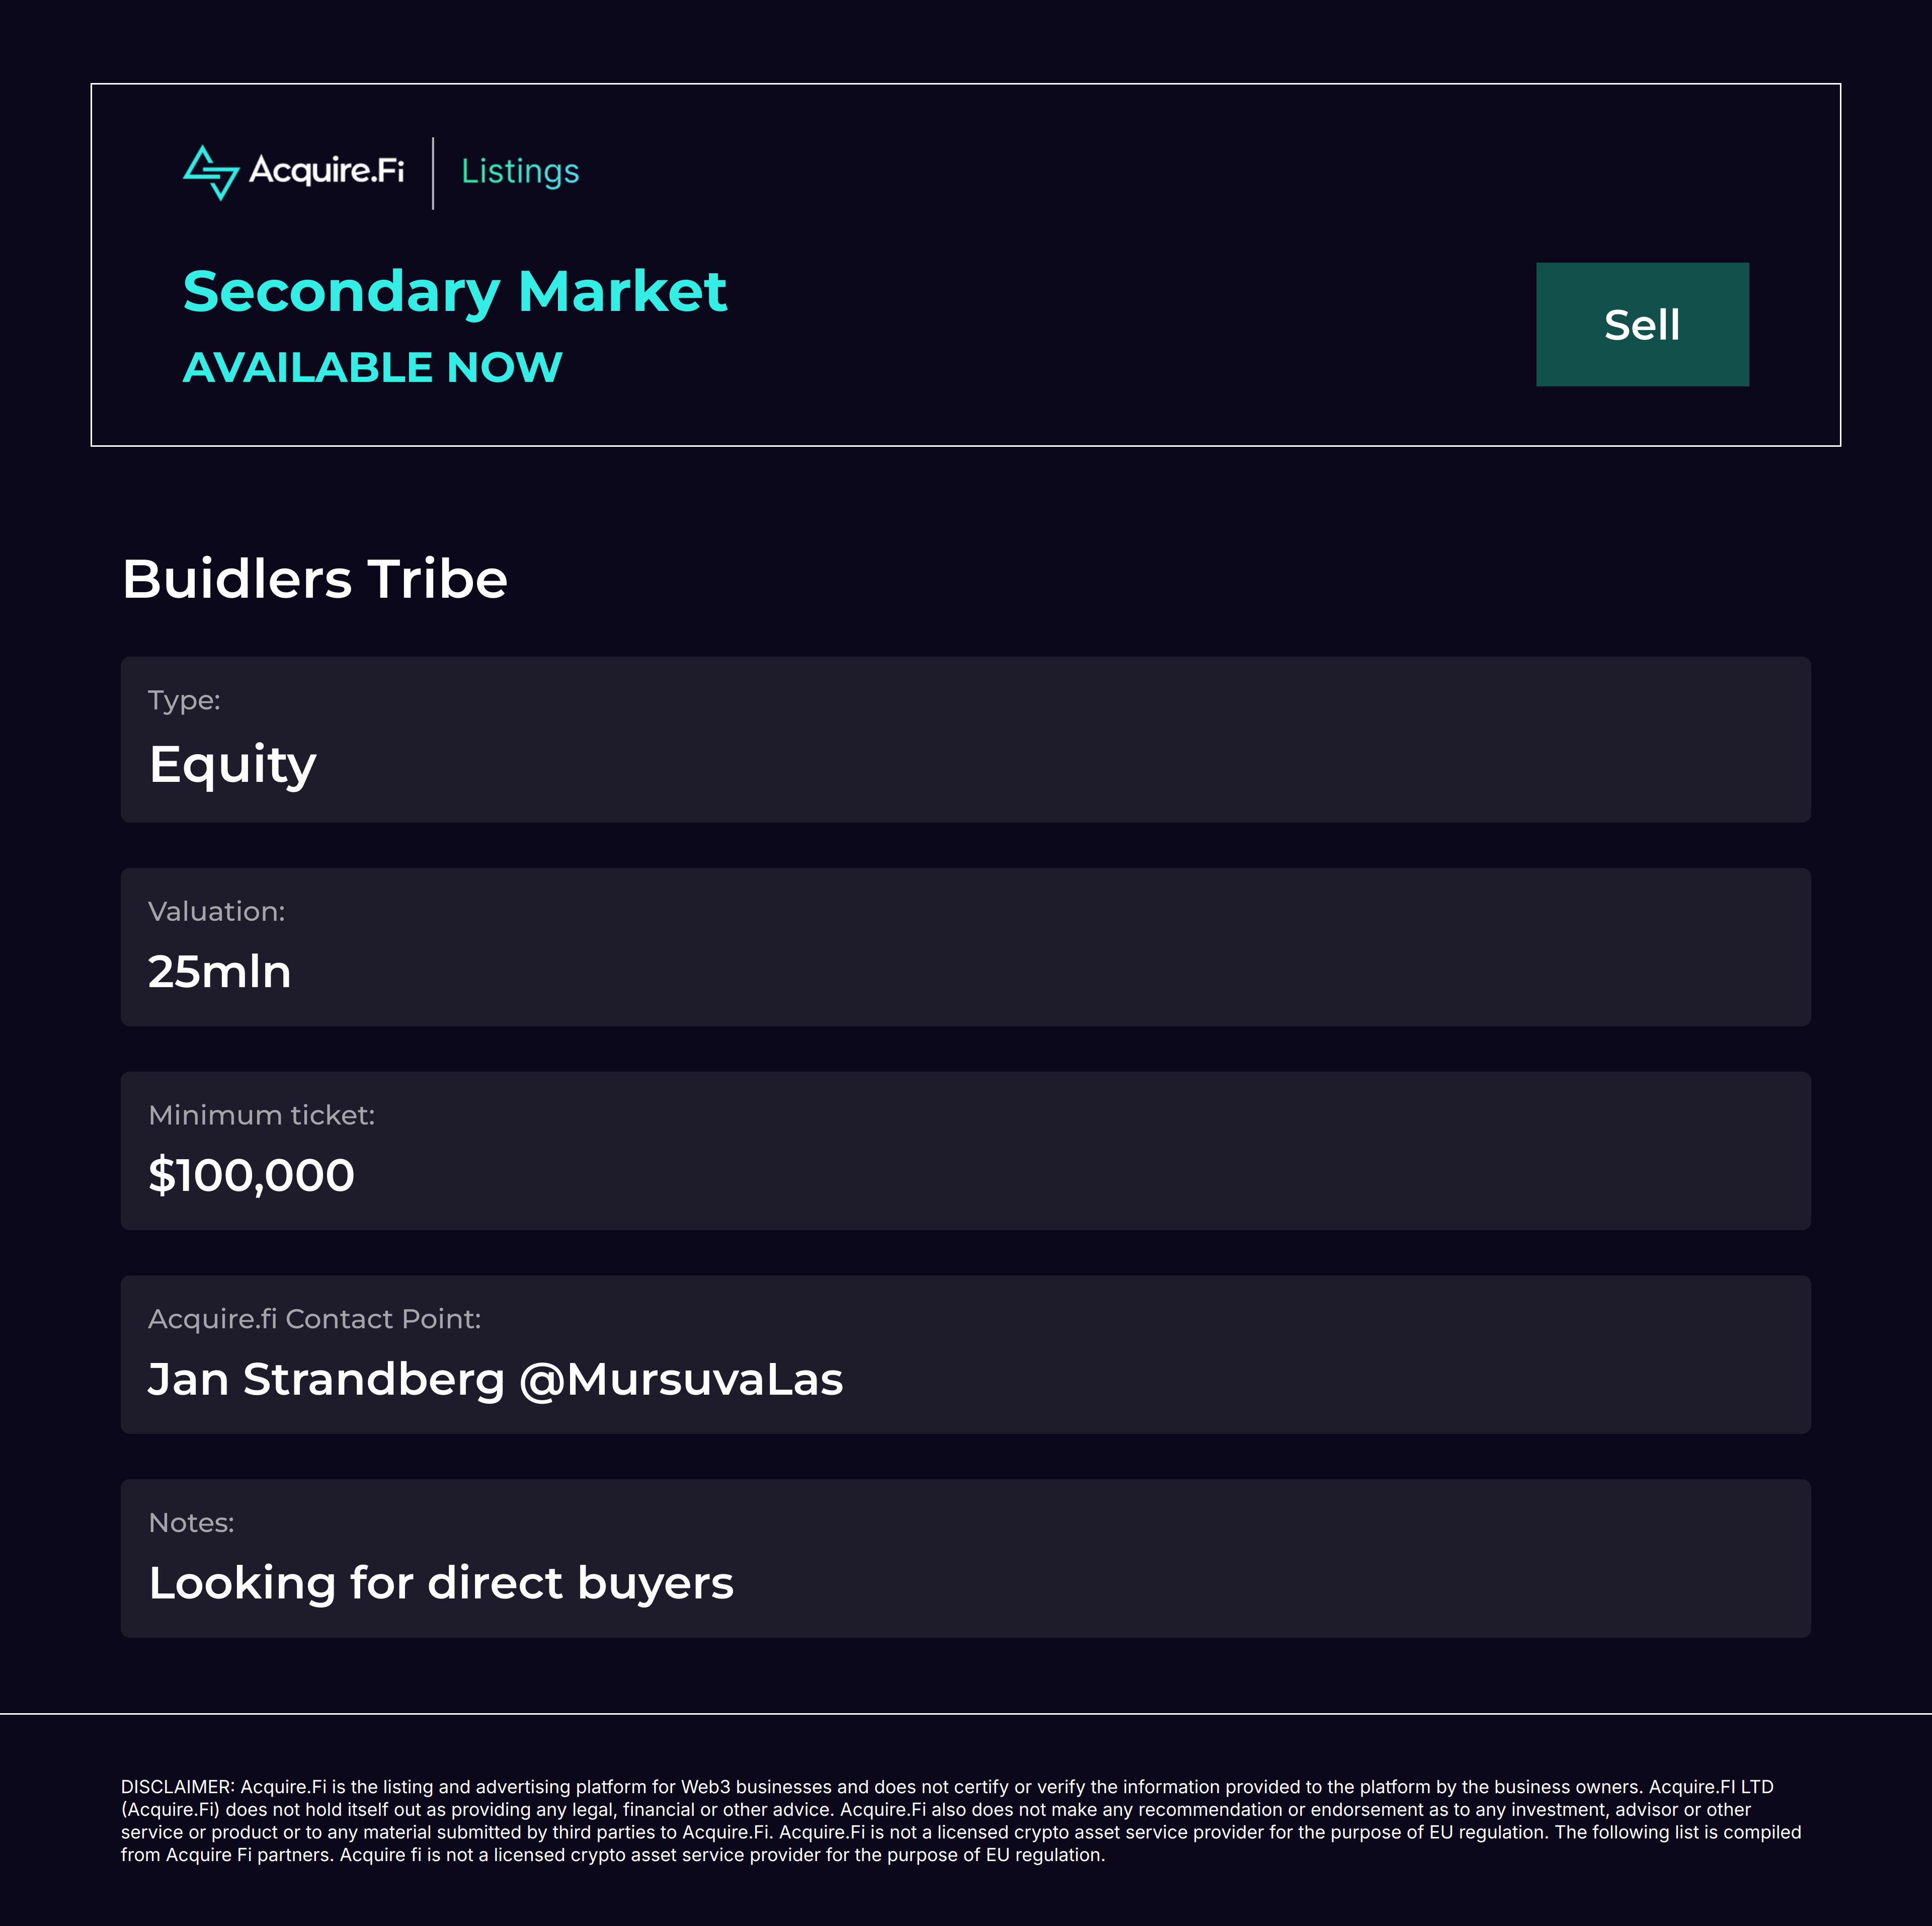Open the @MursuvaLas contact handle
This screenshot has width=1932, height=1926.
(x=681, y=1379)
